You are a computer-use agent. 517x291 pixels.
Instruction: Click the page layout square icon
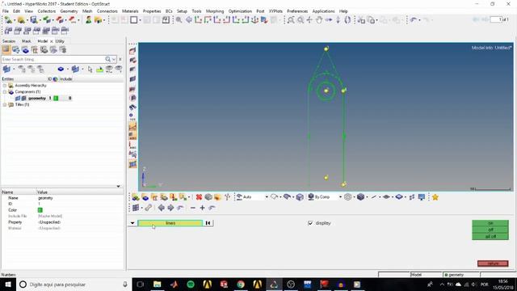click(133, 20)
